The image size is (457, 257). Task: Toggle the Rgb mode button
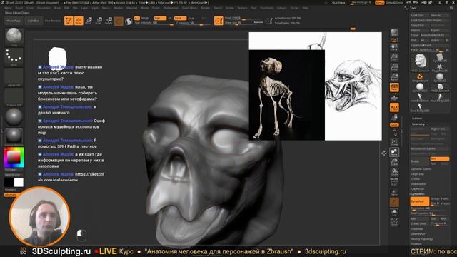[160, 18]
